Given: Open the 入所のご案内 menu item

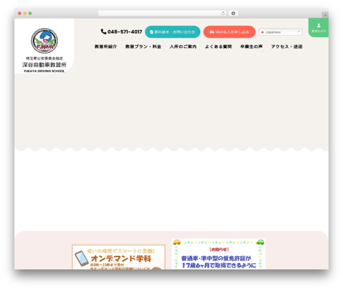Looking at the screenshot, I should click(183, 47).
